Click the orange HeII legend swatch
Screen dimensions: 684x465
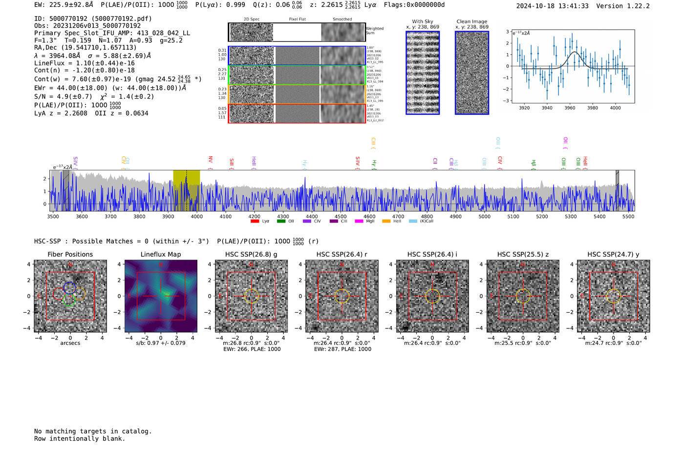click(x=386, y=221)
